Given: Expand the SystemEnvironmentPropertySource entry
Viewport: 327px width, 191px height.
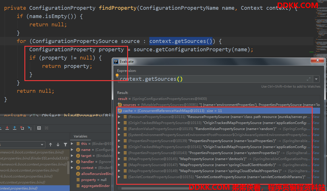Looking at the screenshot, I should click(119, 135).
